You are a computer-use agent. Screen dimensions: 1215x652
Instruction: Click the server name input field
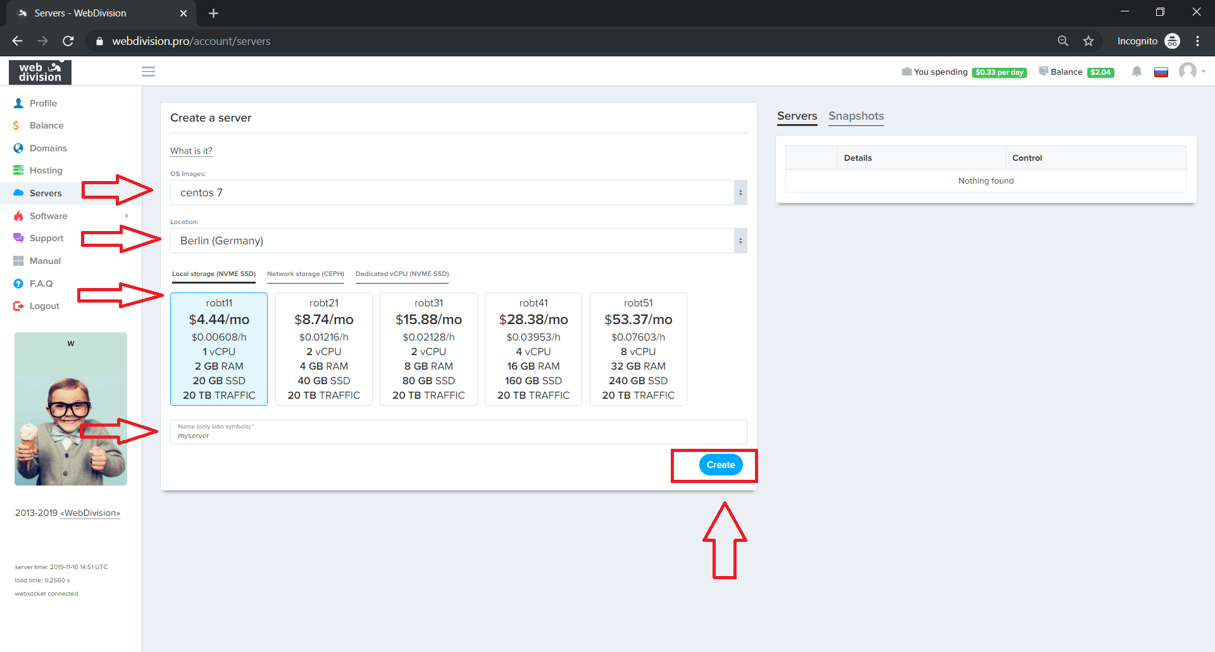[458, 436]
